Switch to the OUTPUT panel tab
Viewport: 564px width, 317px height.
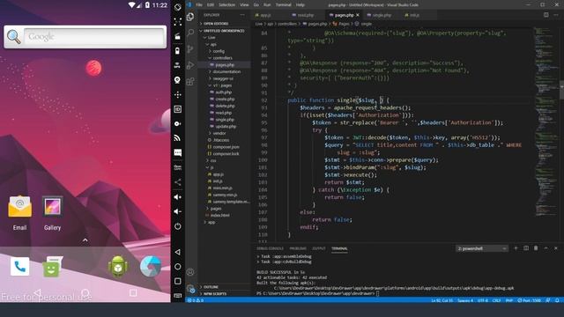click(319, 248)
